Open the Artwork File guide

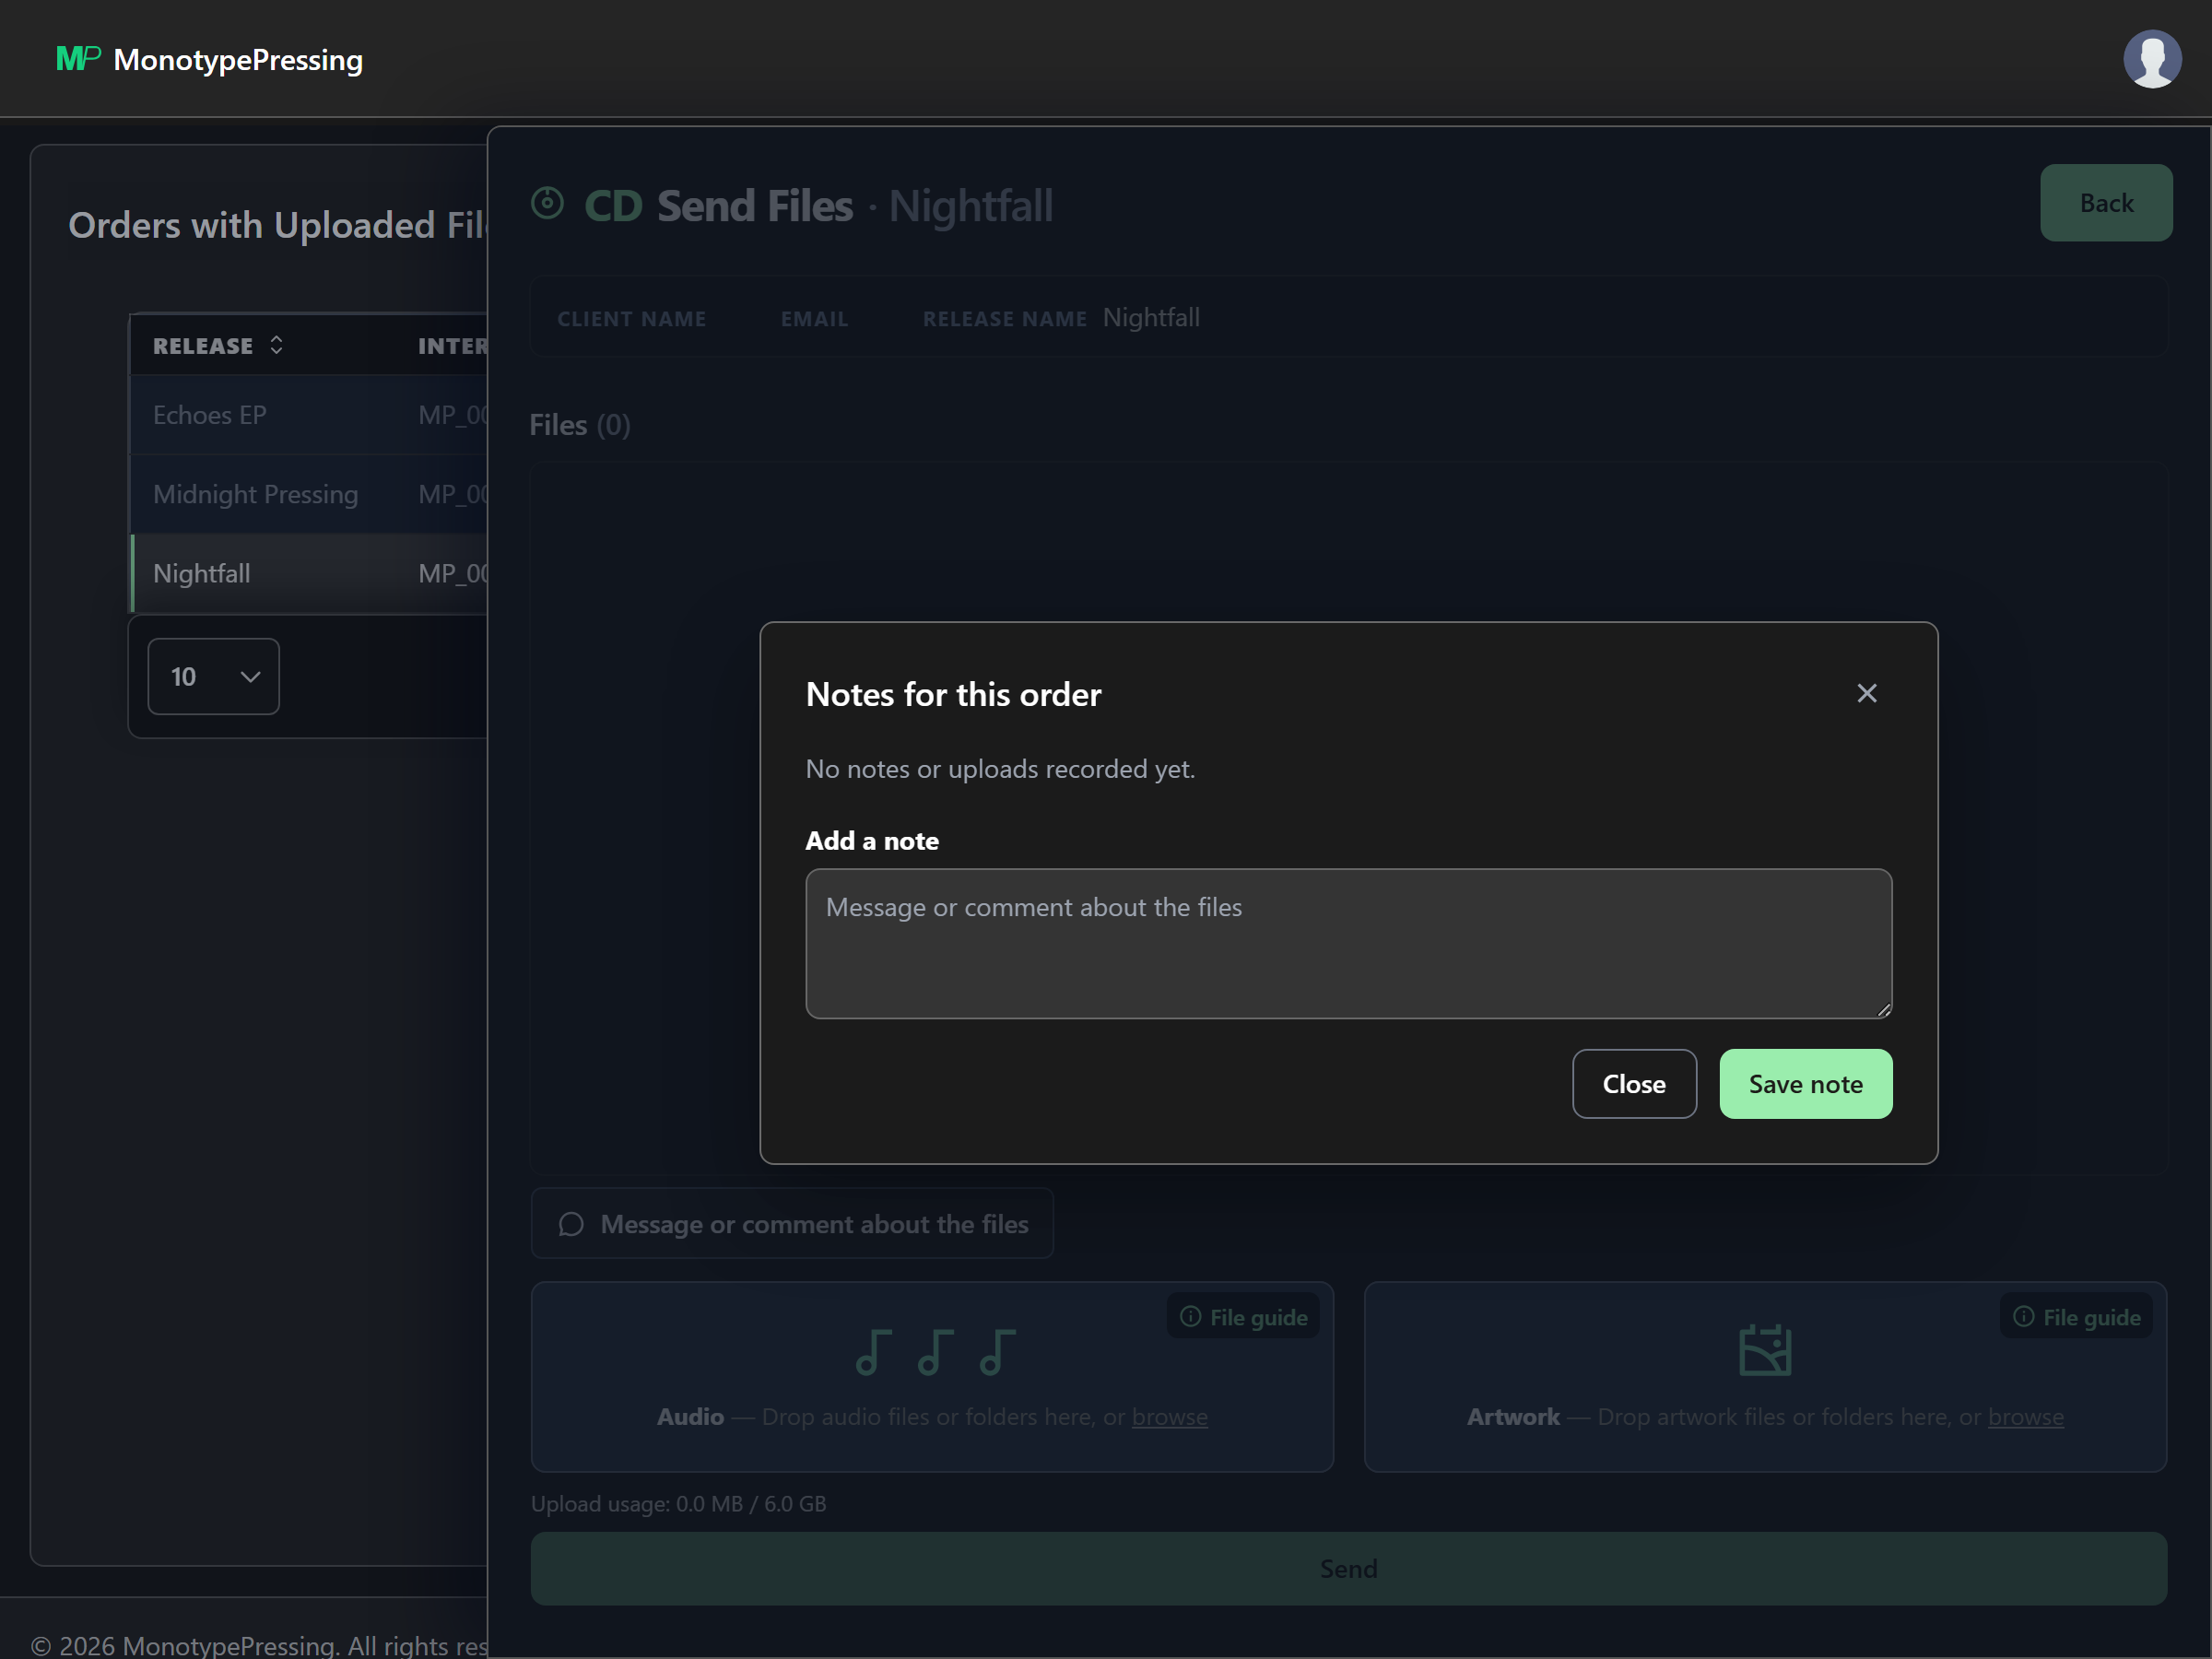[2075, 1316]
